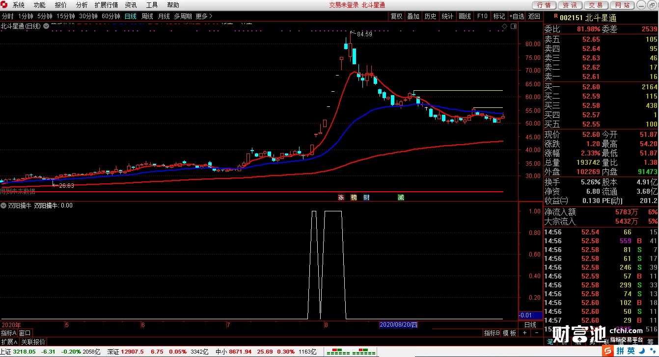659x357 pixels.
Task: Select the 筹 tab in quote panel
Action: tap(650, 342)
